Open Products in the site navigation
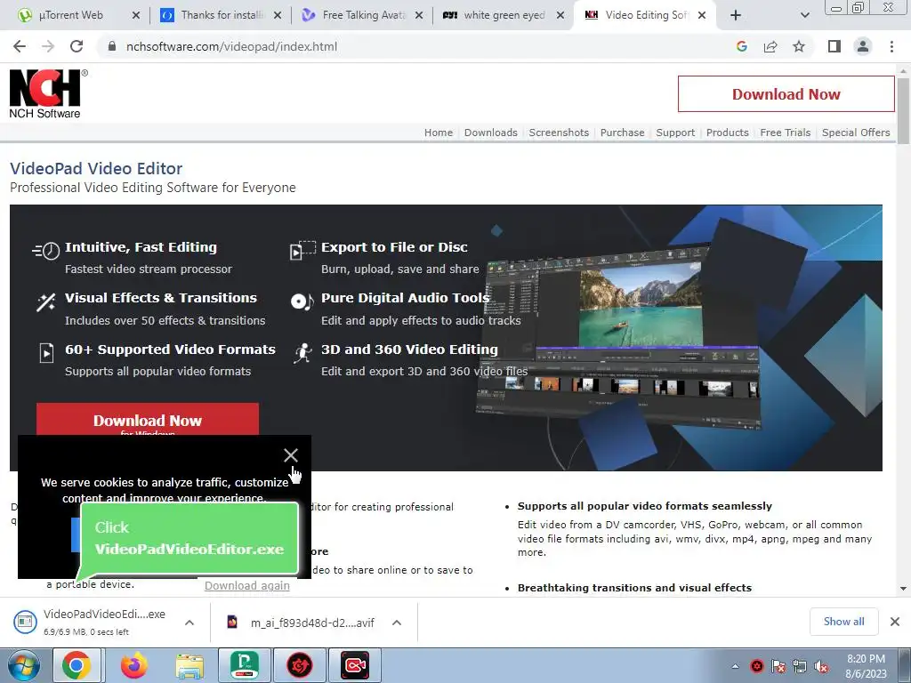Screen dimensions: 911x683 pos(728,133)
